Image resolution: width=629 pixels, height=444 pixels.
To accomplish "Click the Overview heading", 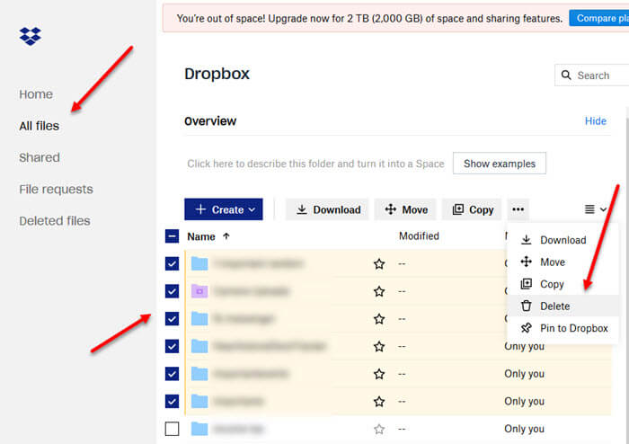I will coord(210,121).
